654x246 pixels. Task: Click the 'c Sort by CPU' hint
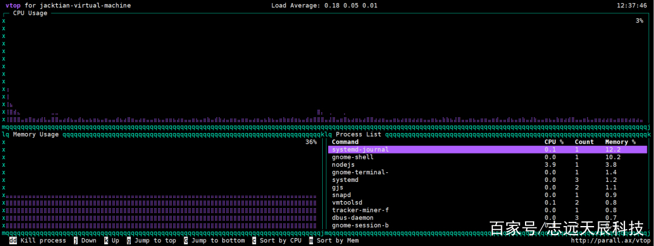(277, 241)
